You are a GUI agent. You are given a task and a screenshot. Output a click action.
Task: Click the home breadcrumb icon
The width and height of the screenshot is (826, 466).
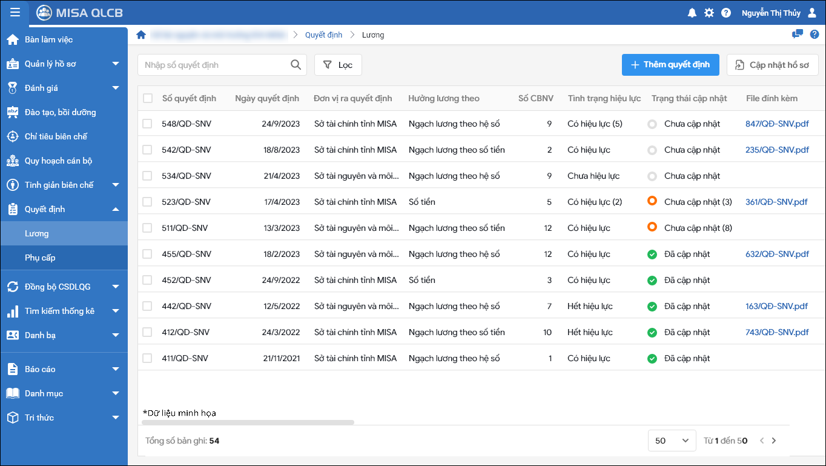click(141, 35)
